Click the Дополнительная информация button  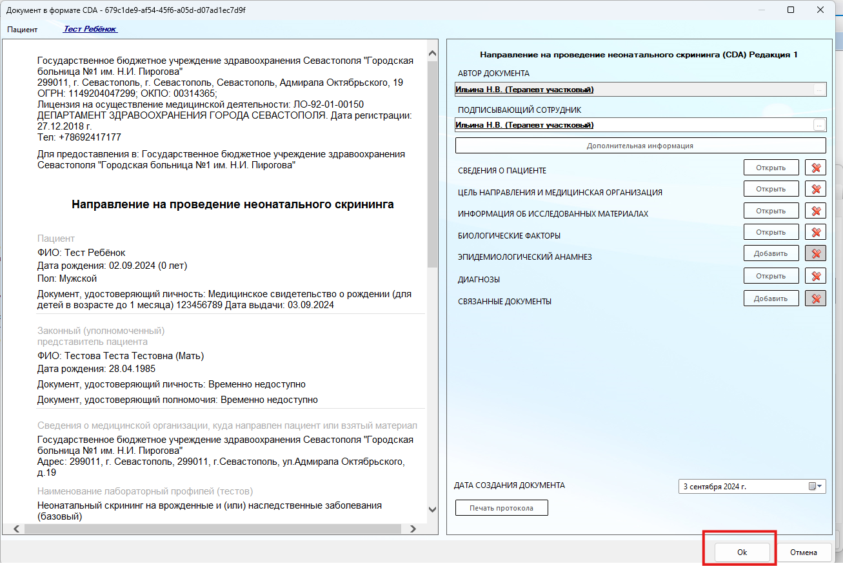pos(640,146)
